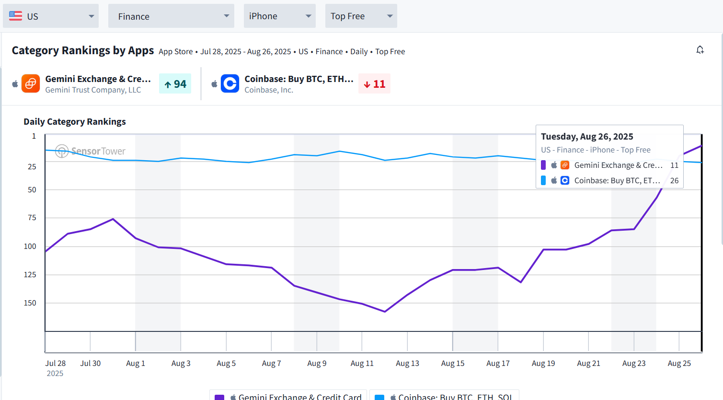Screen dimensions: 723x400
Task: Open the US country dropdown
Action: (51, 16)
